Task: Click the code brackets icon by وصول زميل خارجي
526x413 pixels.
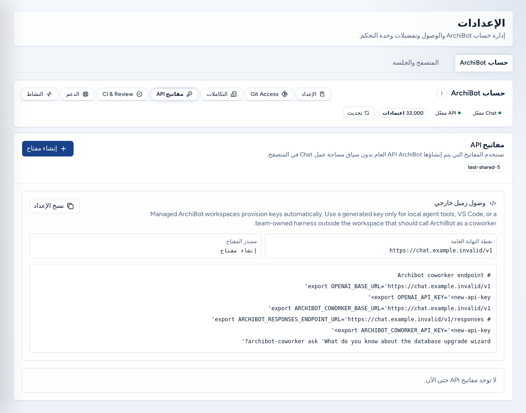Action: pos(493,203)
